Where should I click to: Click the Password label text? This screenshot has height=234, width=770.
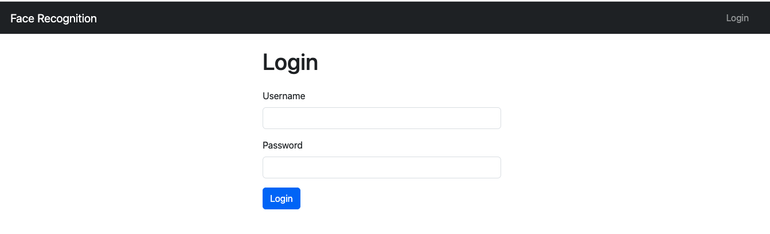click(x=283, y=145)
